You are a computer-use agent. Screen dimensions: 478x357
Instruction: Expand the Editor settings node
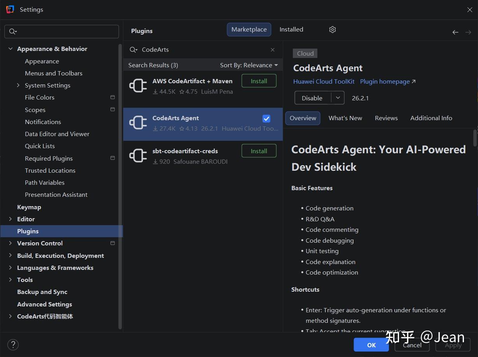coord(10,219)
